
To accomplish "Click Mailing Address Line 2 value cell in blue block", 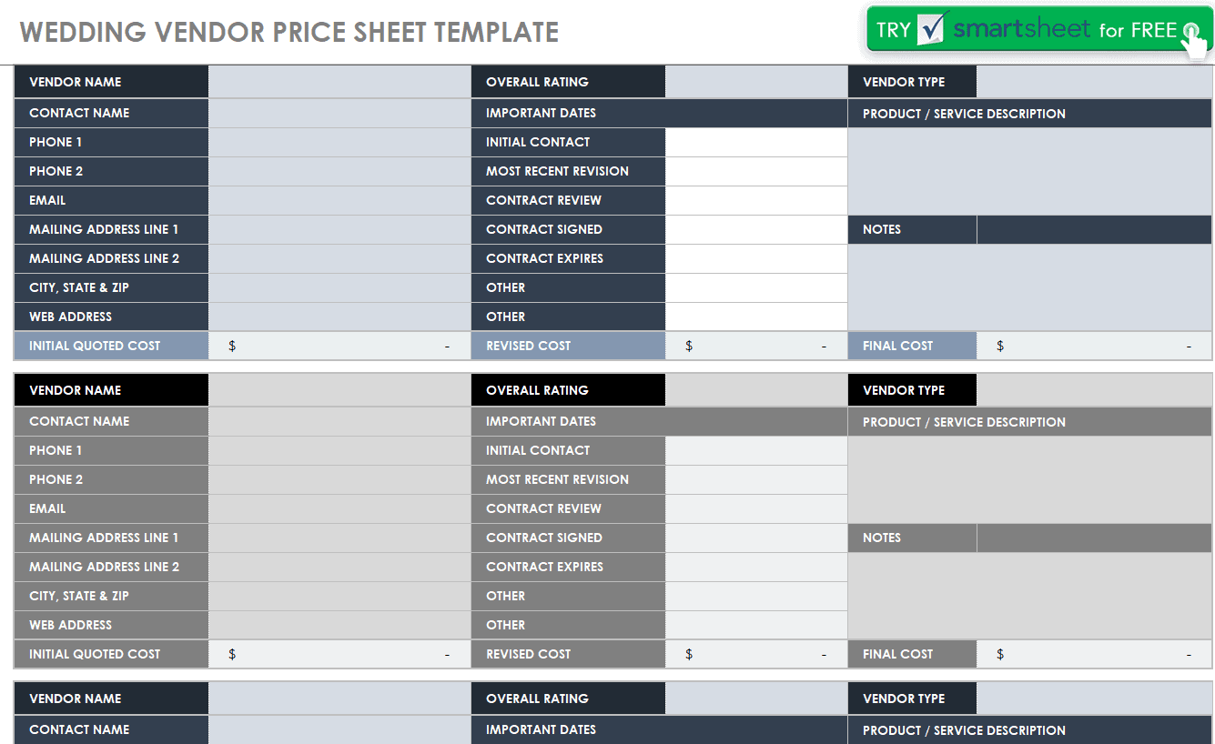I will [x=339, y=258].
